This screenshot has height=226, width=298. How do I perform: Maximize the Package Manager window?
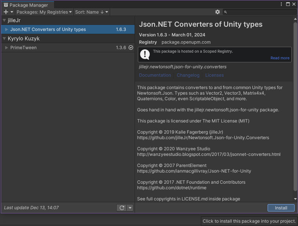[288, 4]
